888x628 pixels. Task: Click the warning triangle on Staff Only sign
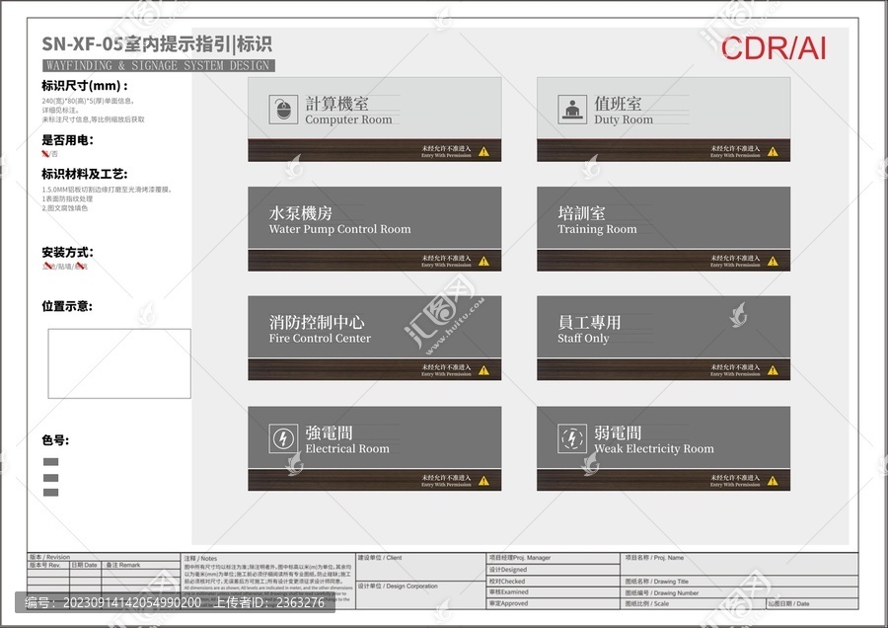(x=773, y=370)
